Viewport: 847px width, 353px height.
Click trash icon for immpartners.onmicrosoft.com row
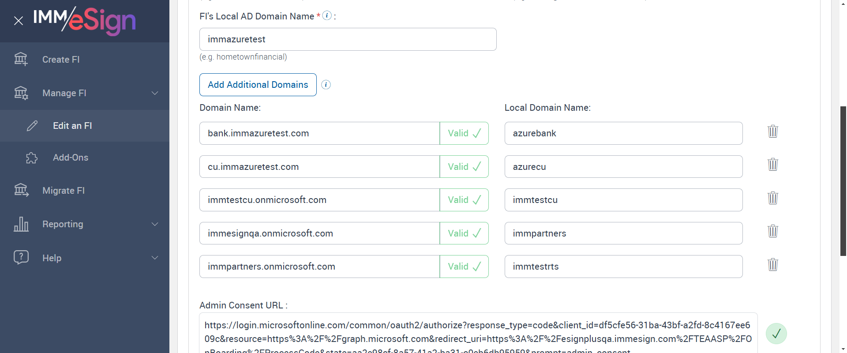[x=772, y=265]
